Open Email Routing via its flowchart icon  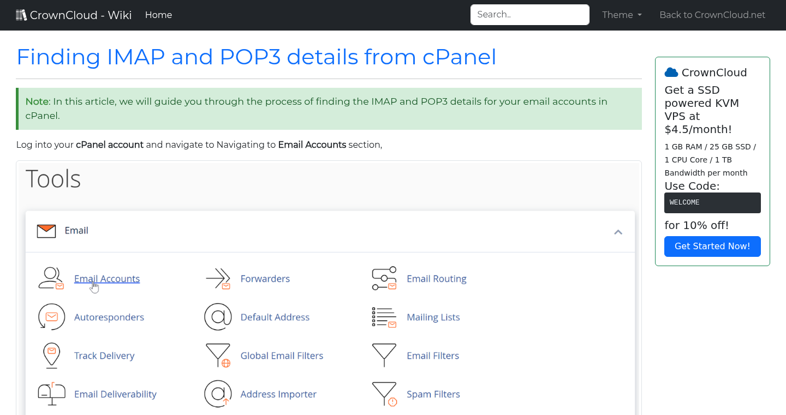pyautogui.click(x=384, y=278)
